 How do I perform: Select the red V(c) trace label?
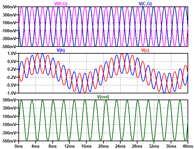145,50
